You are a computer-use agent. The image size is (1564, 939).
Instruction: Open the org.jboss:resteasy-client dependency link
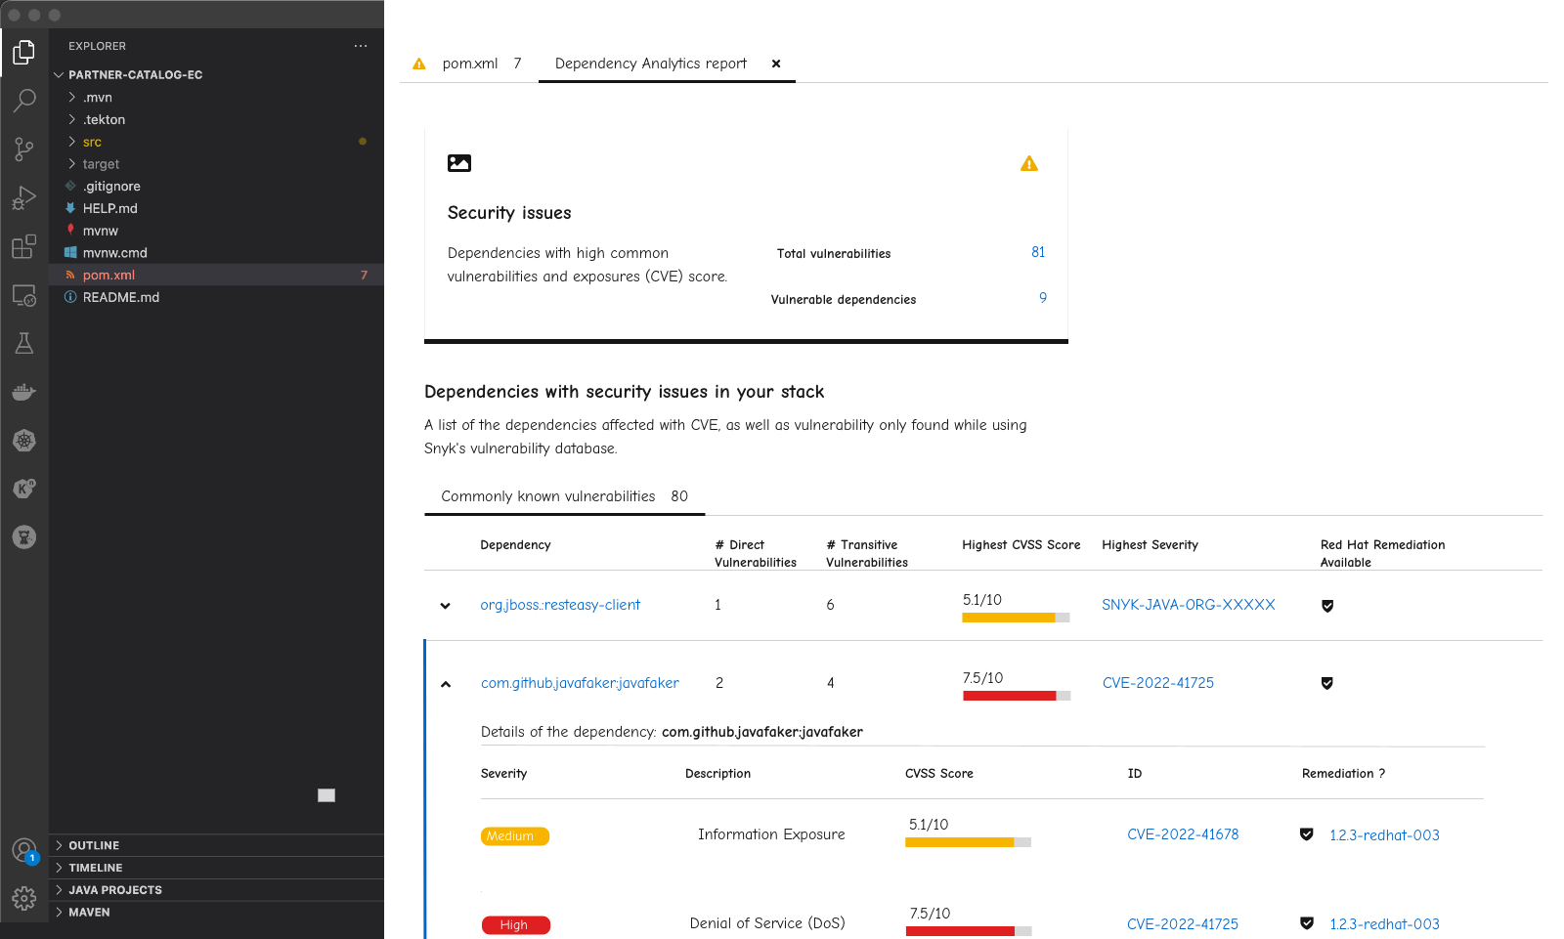point(560,605)
